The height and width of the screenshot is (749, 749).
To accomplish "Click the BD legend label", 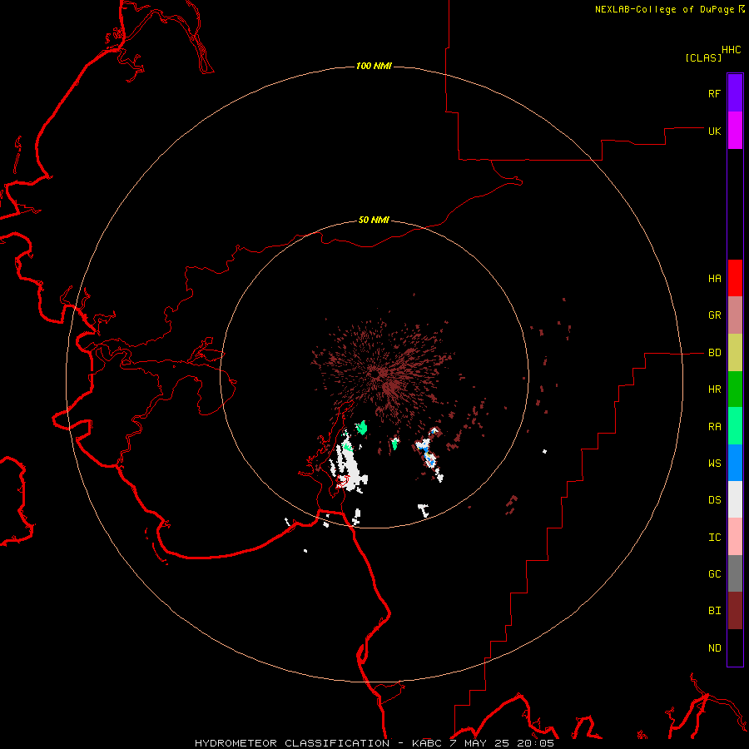I will [x=714, y=353].
